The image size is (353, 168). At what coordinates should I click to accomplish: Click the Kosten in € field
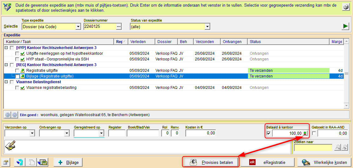[201, 133]
